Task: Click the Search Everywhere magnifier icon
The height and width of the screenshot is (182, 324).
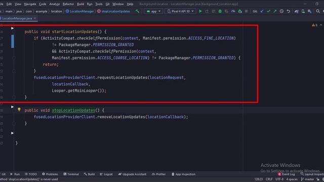Action: pyautogui.click(x=318, y=11)
